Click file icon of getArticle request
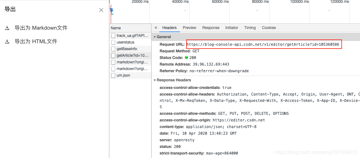Screen dimensions: 360x158 click(x=113, y=55)
